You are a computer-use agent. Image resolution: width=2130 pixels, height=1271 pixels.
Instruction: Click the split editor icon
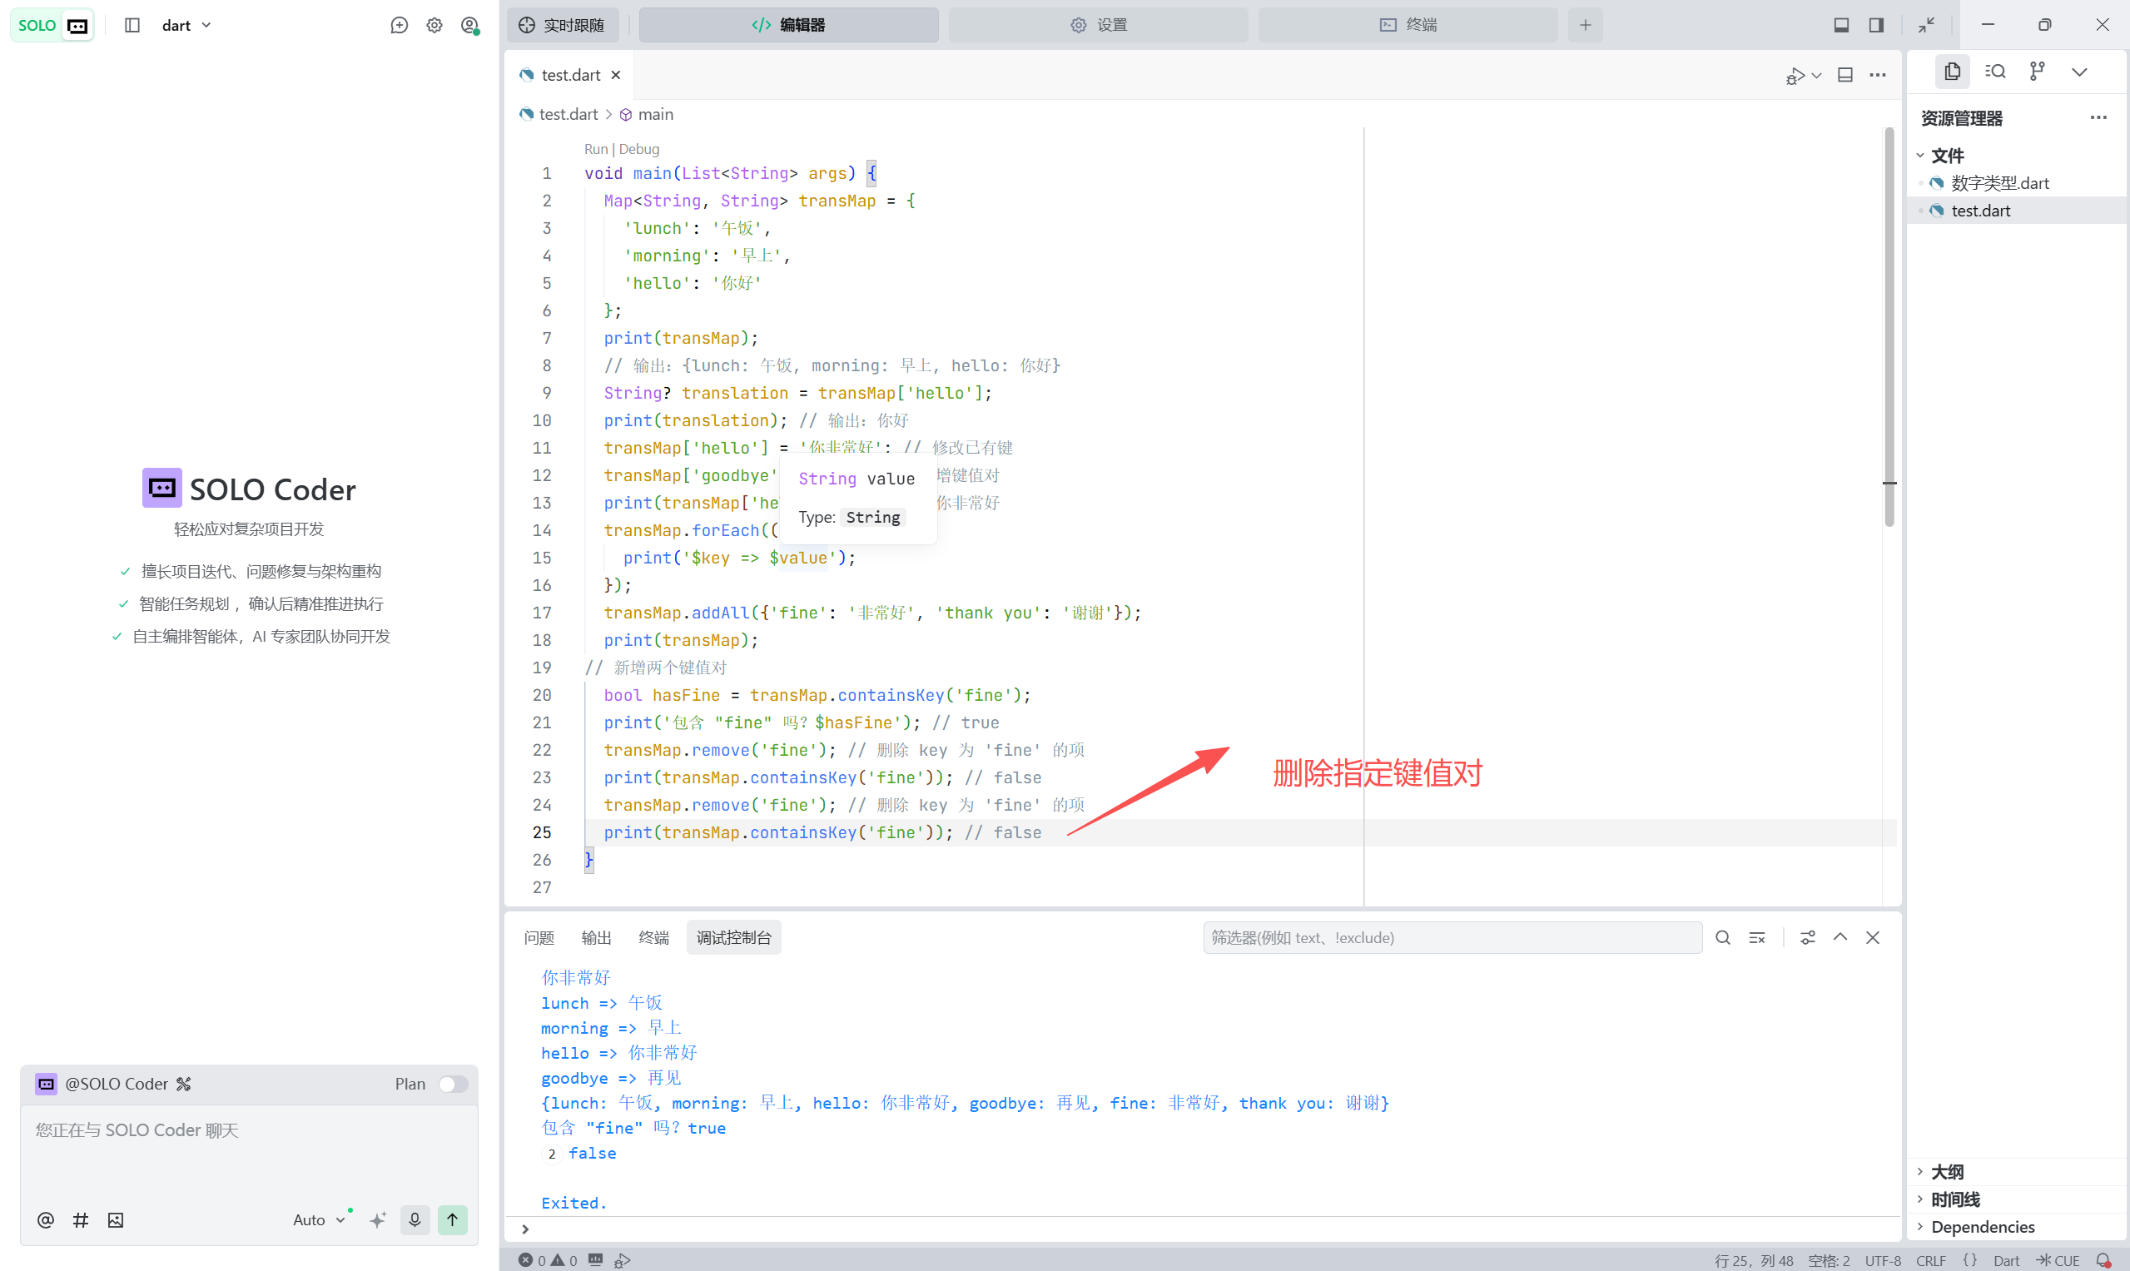click(1845, 76)
